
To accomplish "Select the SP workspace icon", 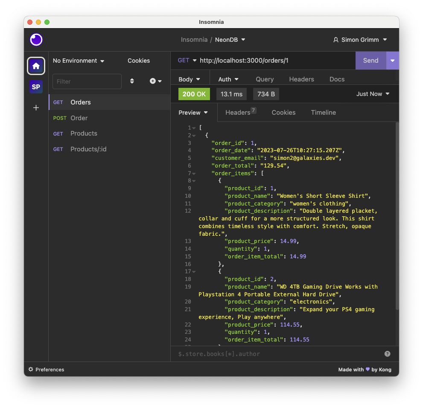I will click(36, 87).
